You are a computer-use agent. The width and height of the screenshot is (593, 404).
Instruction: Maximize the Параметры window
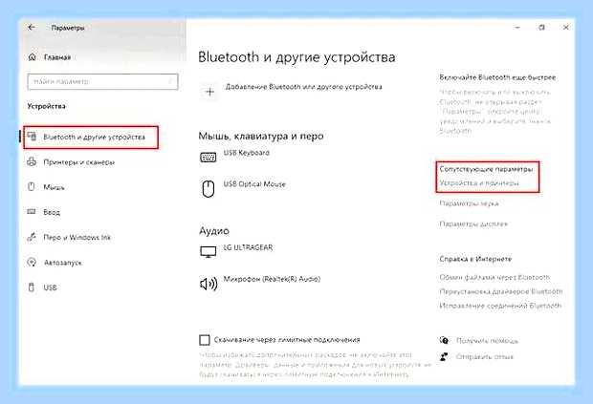coord(541,28)
